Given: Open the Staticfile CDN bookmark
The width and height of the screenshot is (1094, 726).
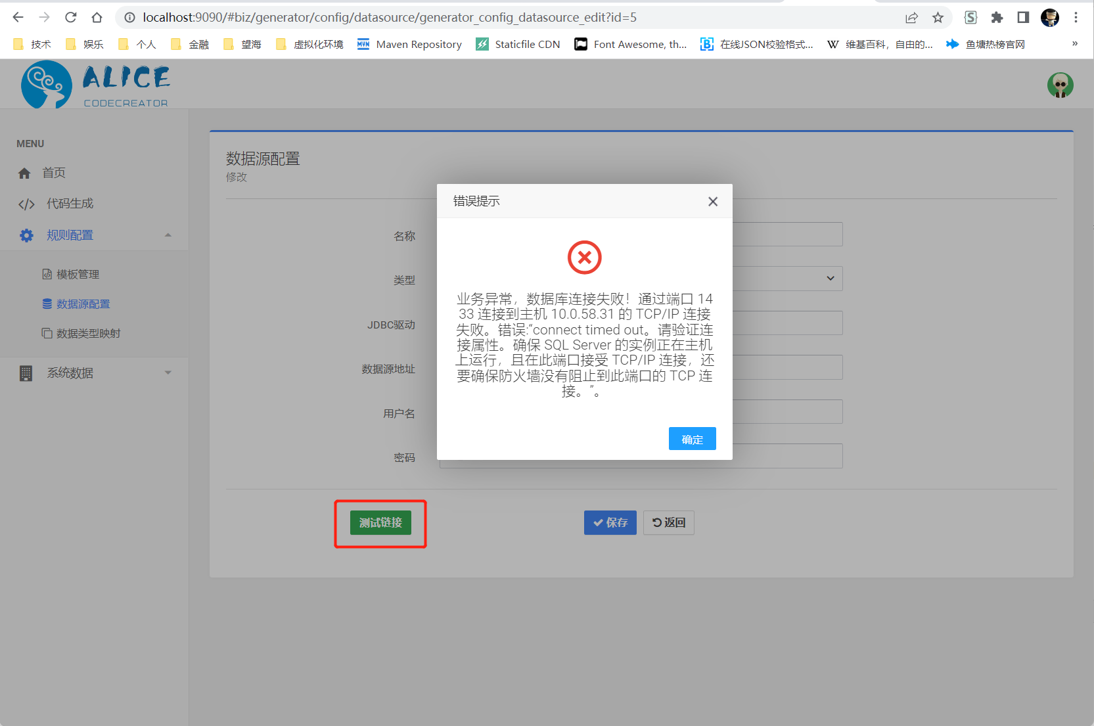Looking at the screenshot, I should 518,44.
